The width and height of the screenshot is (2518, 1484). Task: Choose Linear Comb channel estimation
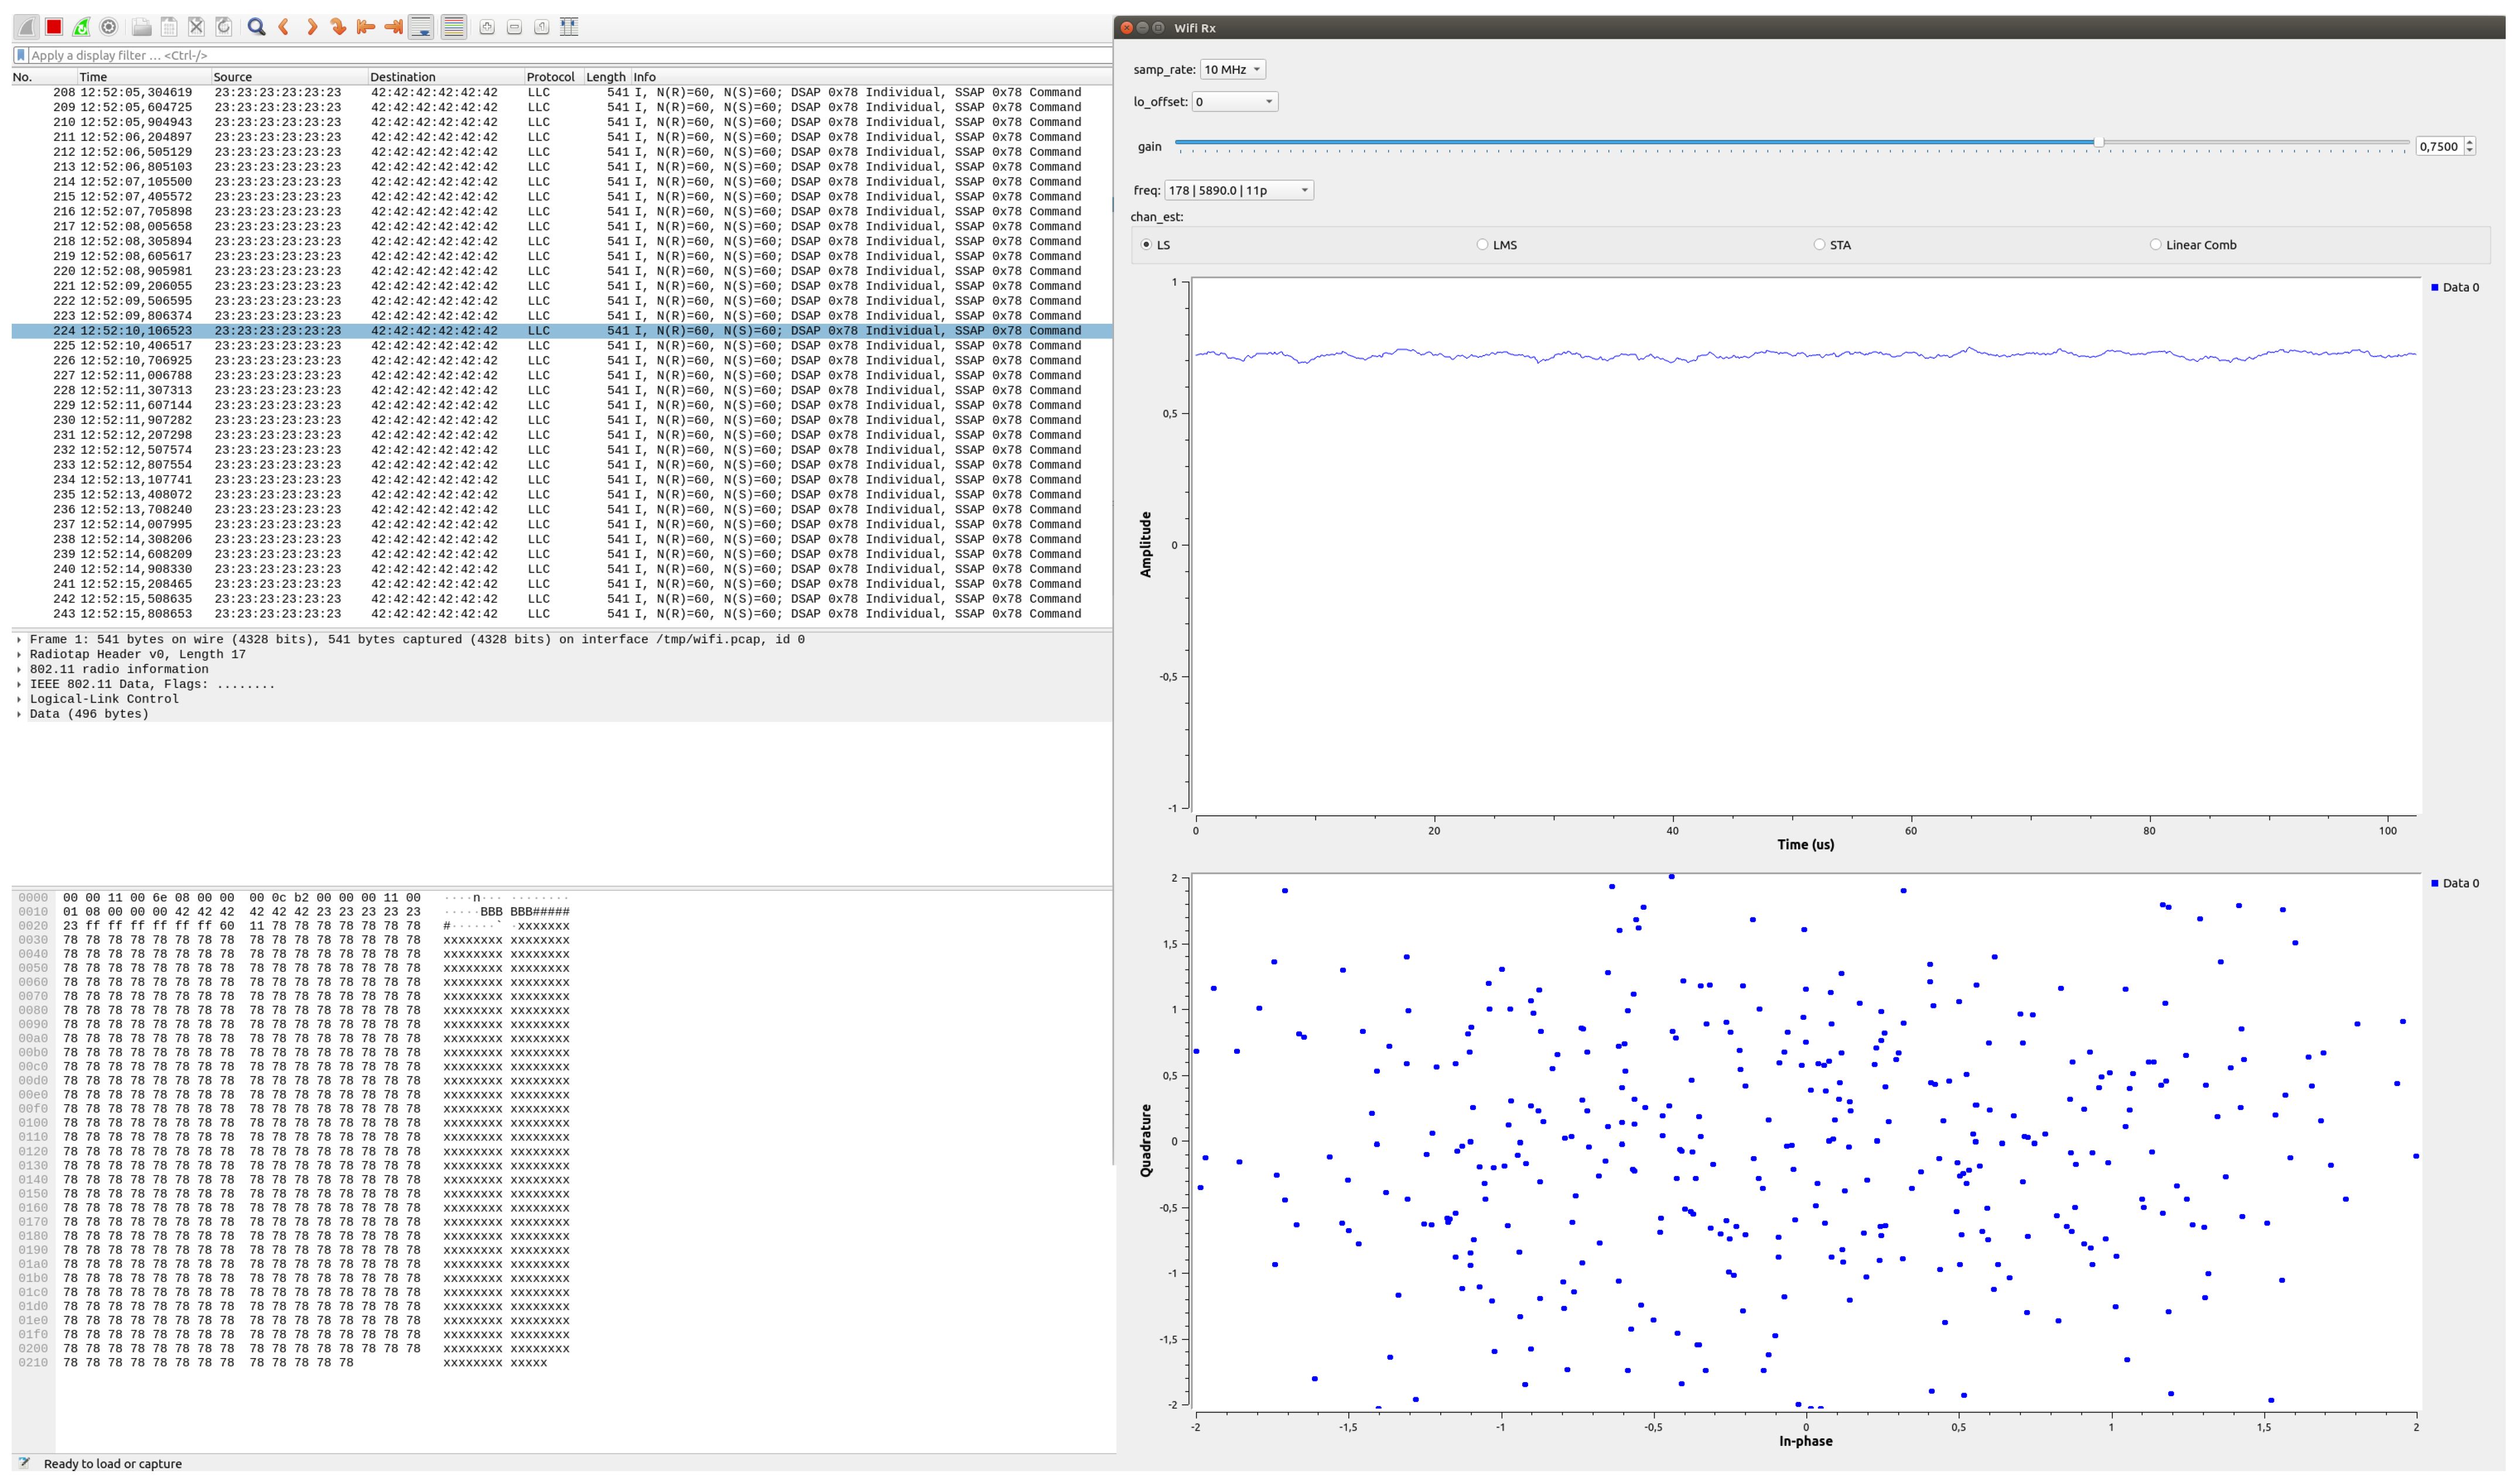click(2155, 245)
